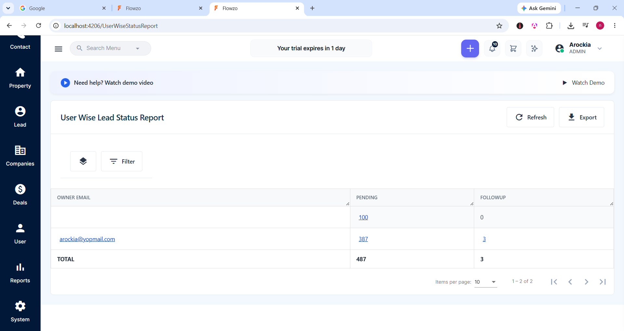The image size is (624, 331).
Task: Click the AI sparkle icon
Action: pyautogui.click(x=534, y=49)
